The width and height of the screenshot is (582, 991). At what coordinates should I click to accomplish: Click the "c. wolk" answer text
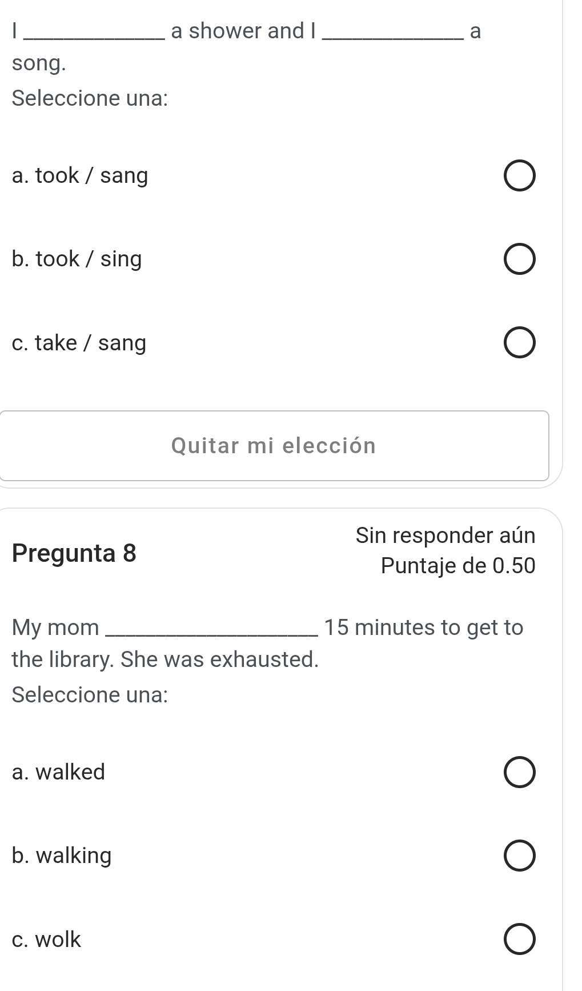tap(46, 939)
